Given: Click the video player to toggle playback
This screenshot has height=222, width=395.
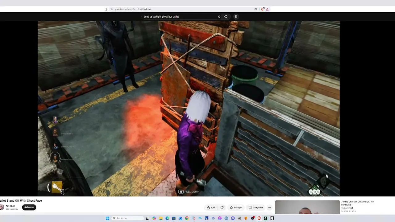Looking at the screenshot, I should click(189, 109).
